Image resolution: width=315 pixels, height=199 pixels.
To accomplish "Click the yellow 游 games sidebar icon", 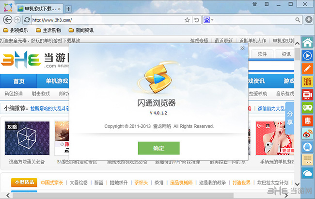I will coord(308,82).
